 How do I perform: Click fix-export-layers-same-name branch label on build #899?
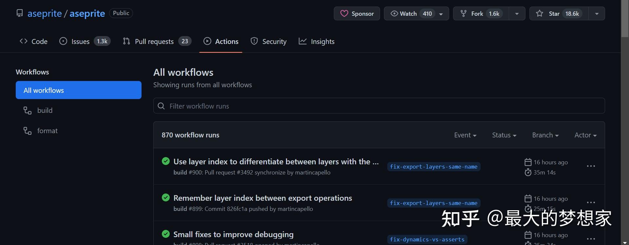(434, 203)
